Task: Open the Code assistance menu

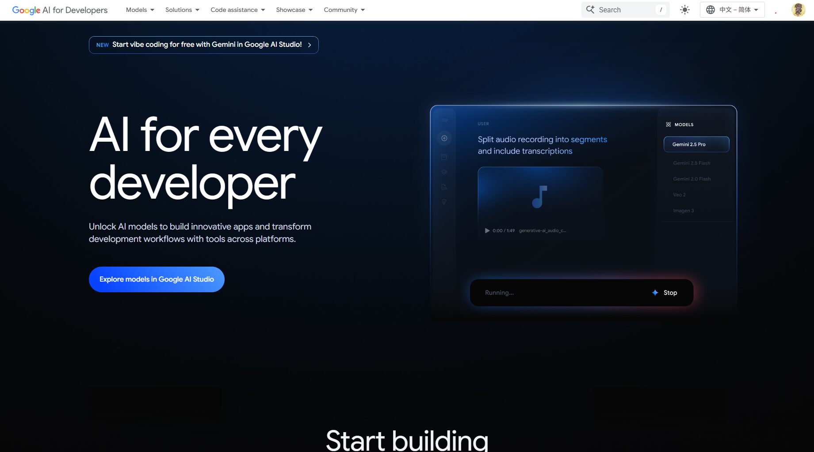Action: click(x=237, y=10)
